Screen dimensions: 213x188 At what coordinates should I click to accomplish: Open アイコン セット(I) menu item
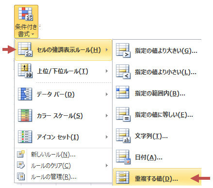click(x=64, y=137)
